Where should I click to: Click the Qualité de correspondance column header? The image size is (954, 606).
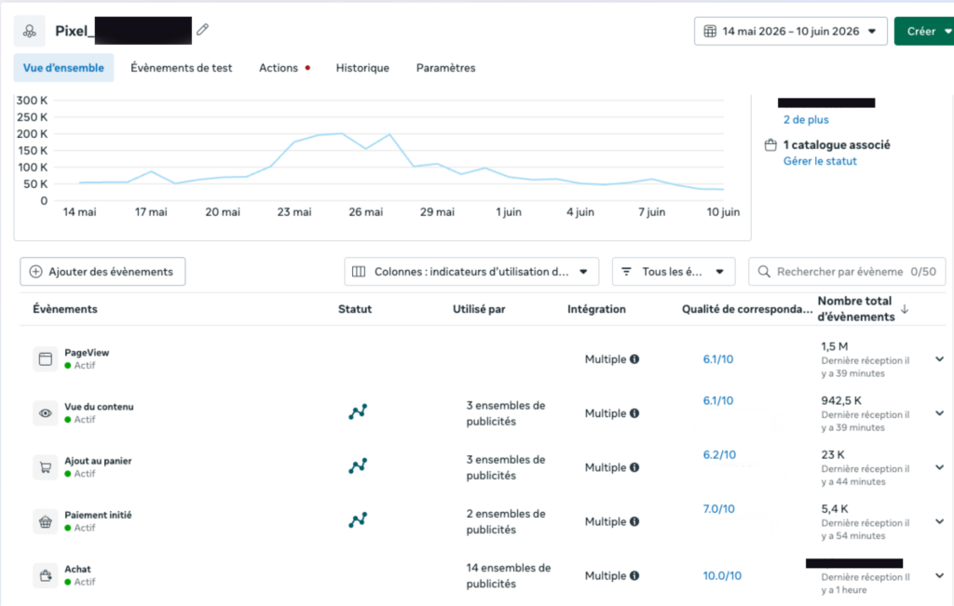(x=747, y=309)
